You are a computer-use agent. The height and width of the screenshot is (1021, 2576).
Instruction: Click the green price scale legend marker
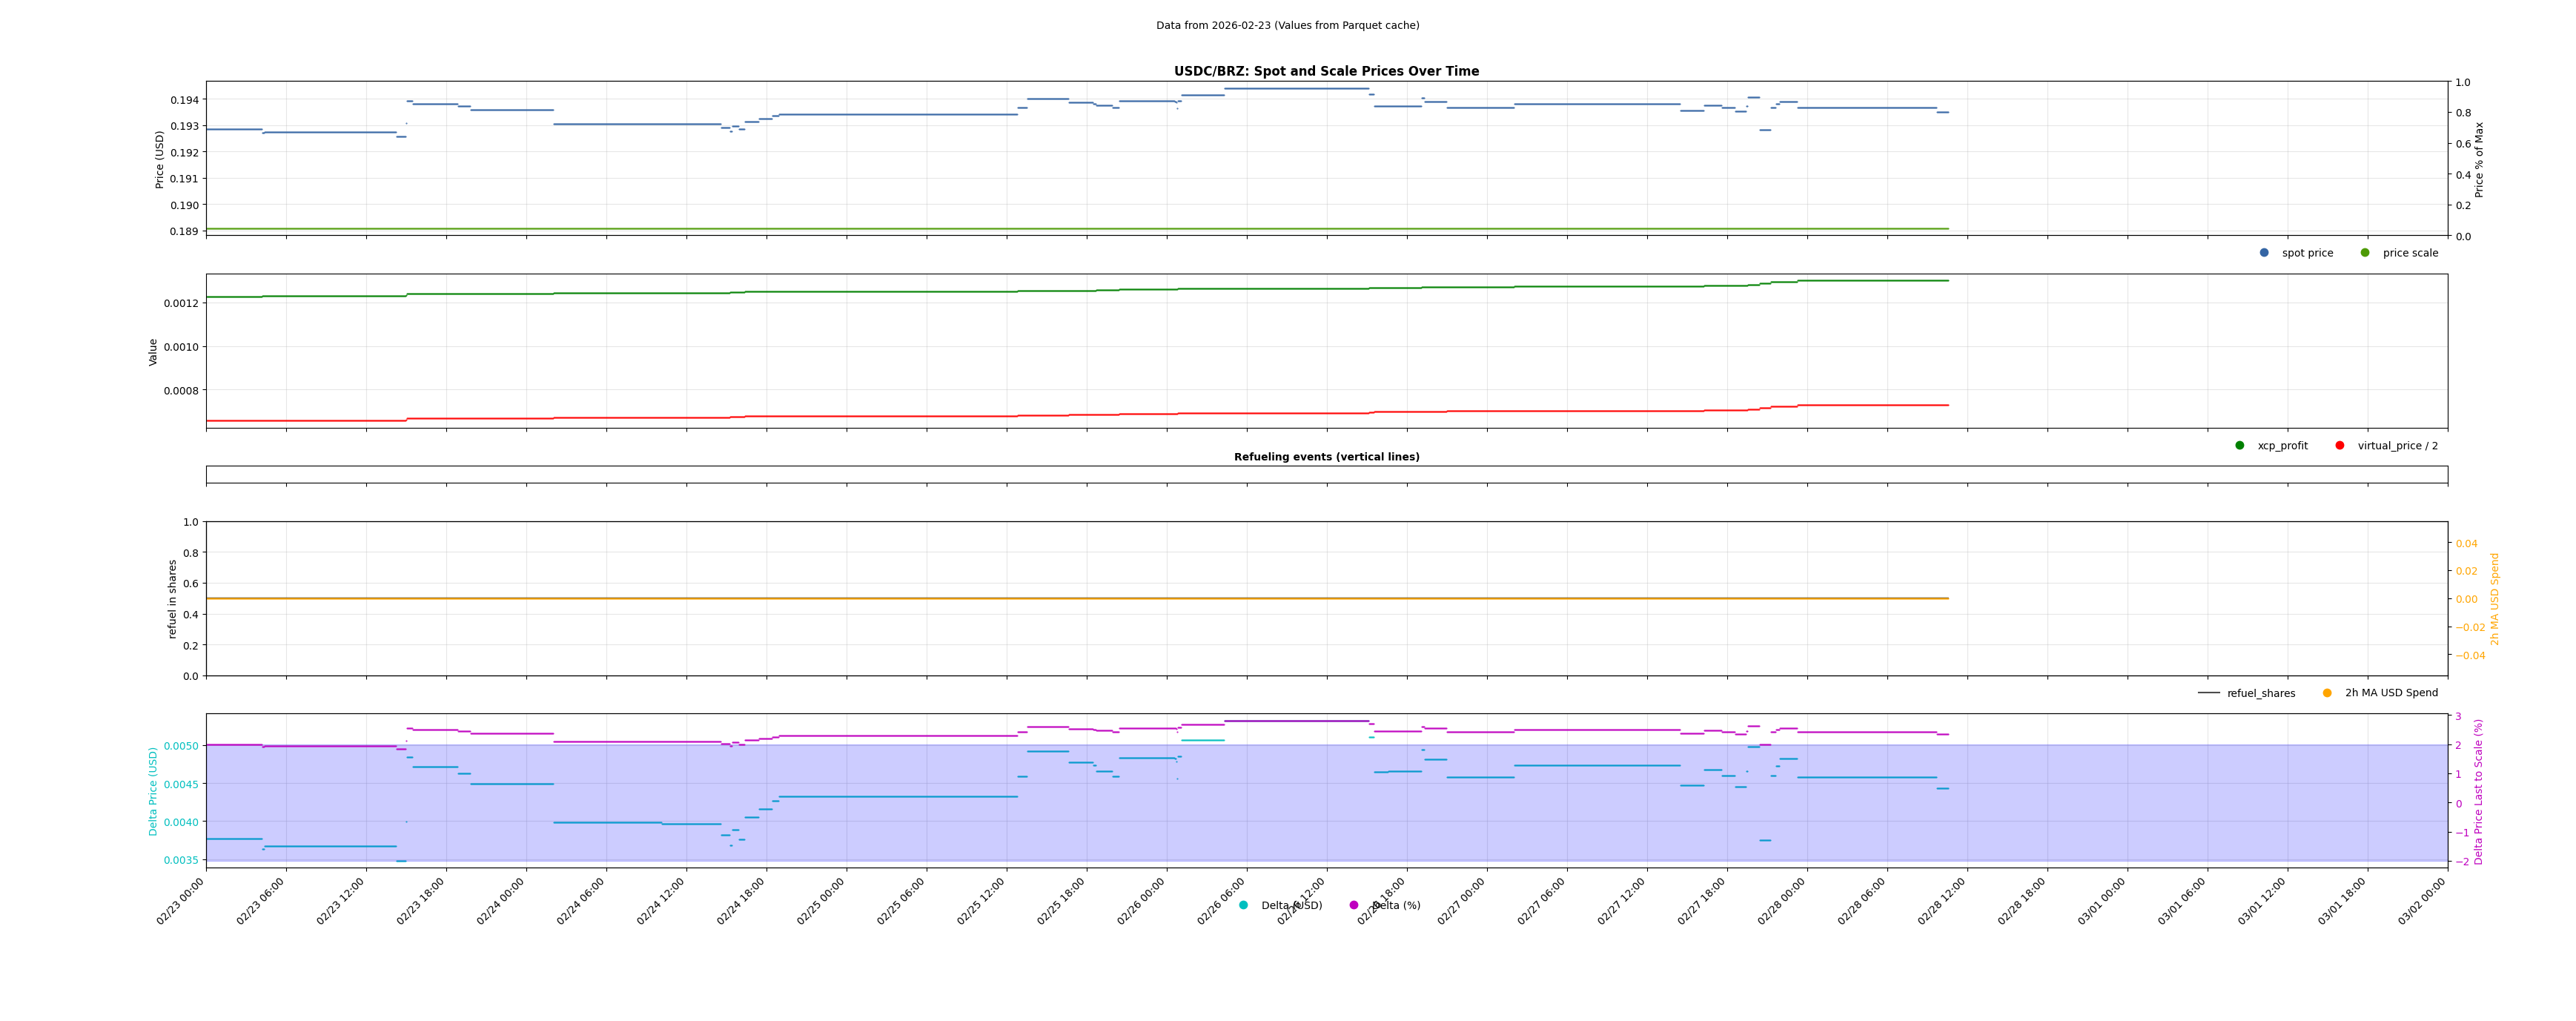click(2365, 253)
